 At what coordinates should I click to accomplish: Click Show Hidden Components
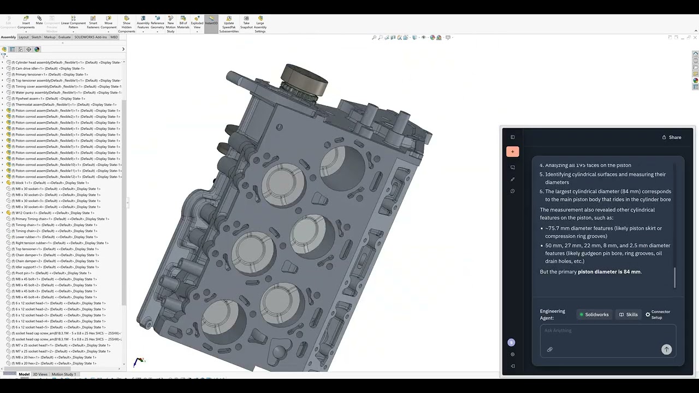(127, 25)
